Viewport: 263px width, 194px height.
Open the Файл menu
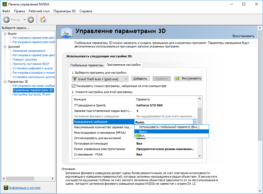click(x=6, y=11)
